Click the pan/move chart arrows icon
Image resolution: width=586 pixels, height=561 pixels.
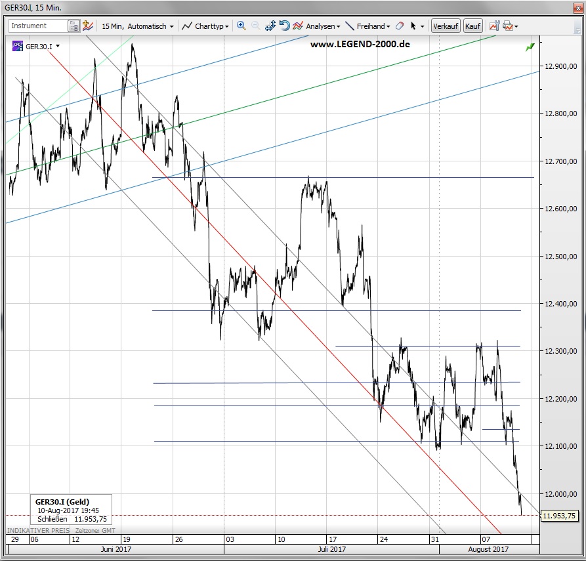[270, 26]
